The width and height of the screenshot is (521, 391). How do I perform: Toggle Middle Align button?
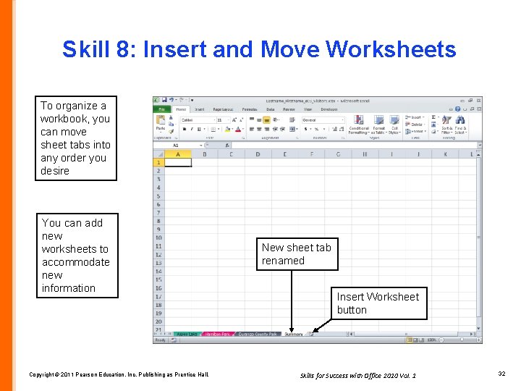point(259,119)
